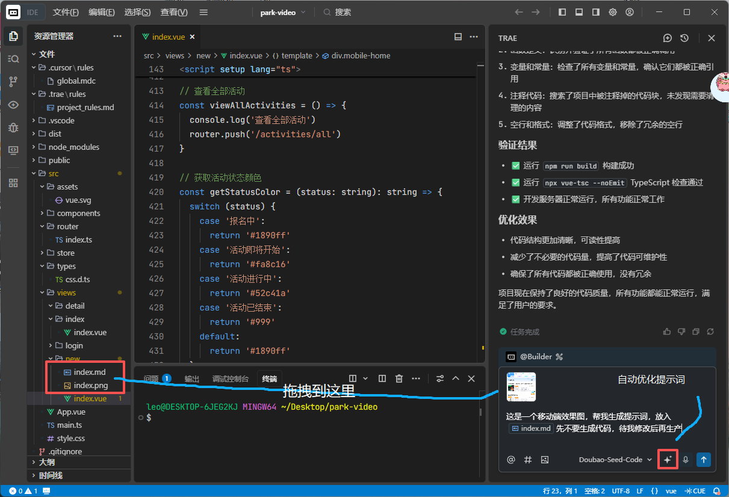729x497 pixels.
Task: Start a new chat in TRAE panel
Action: [668, 38]
